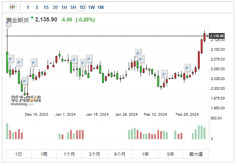This screenshot has width=237, height=166.
Task: Click the lowest P marker near the December low
Action: (x=24, y=80)
